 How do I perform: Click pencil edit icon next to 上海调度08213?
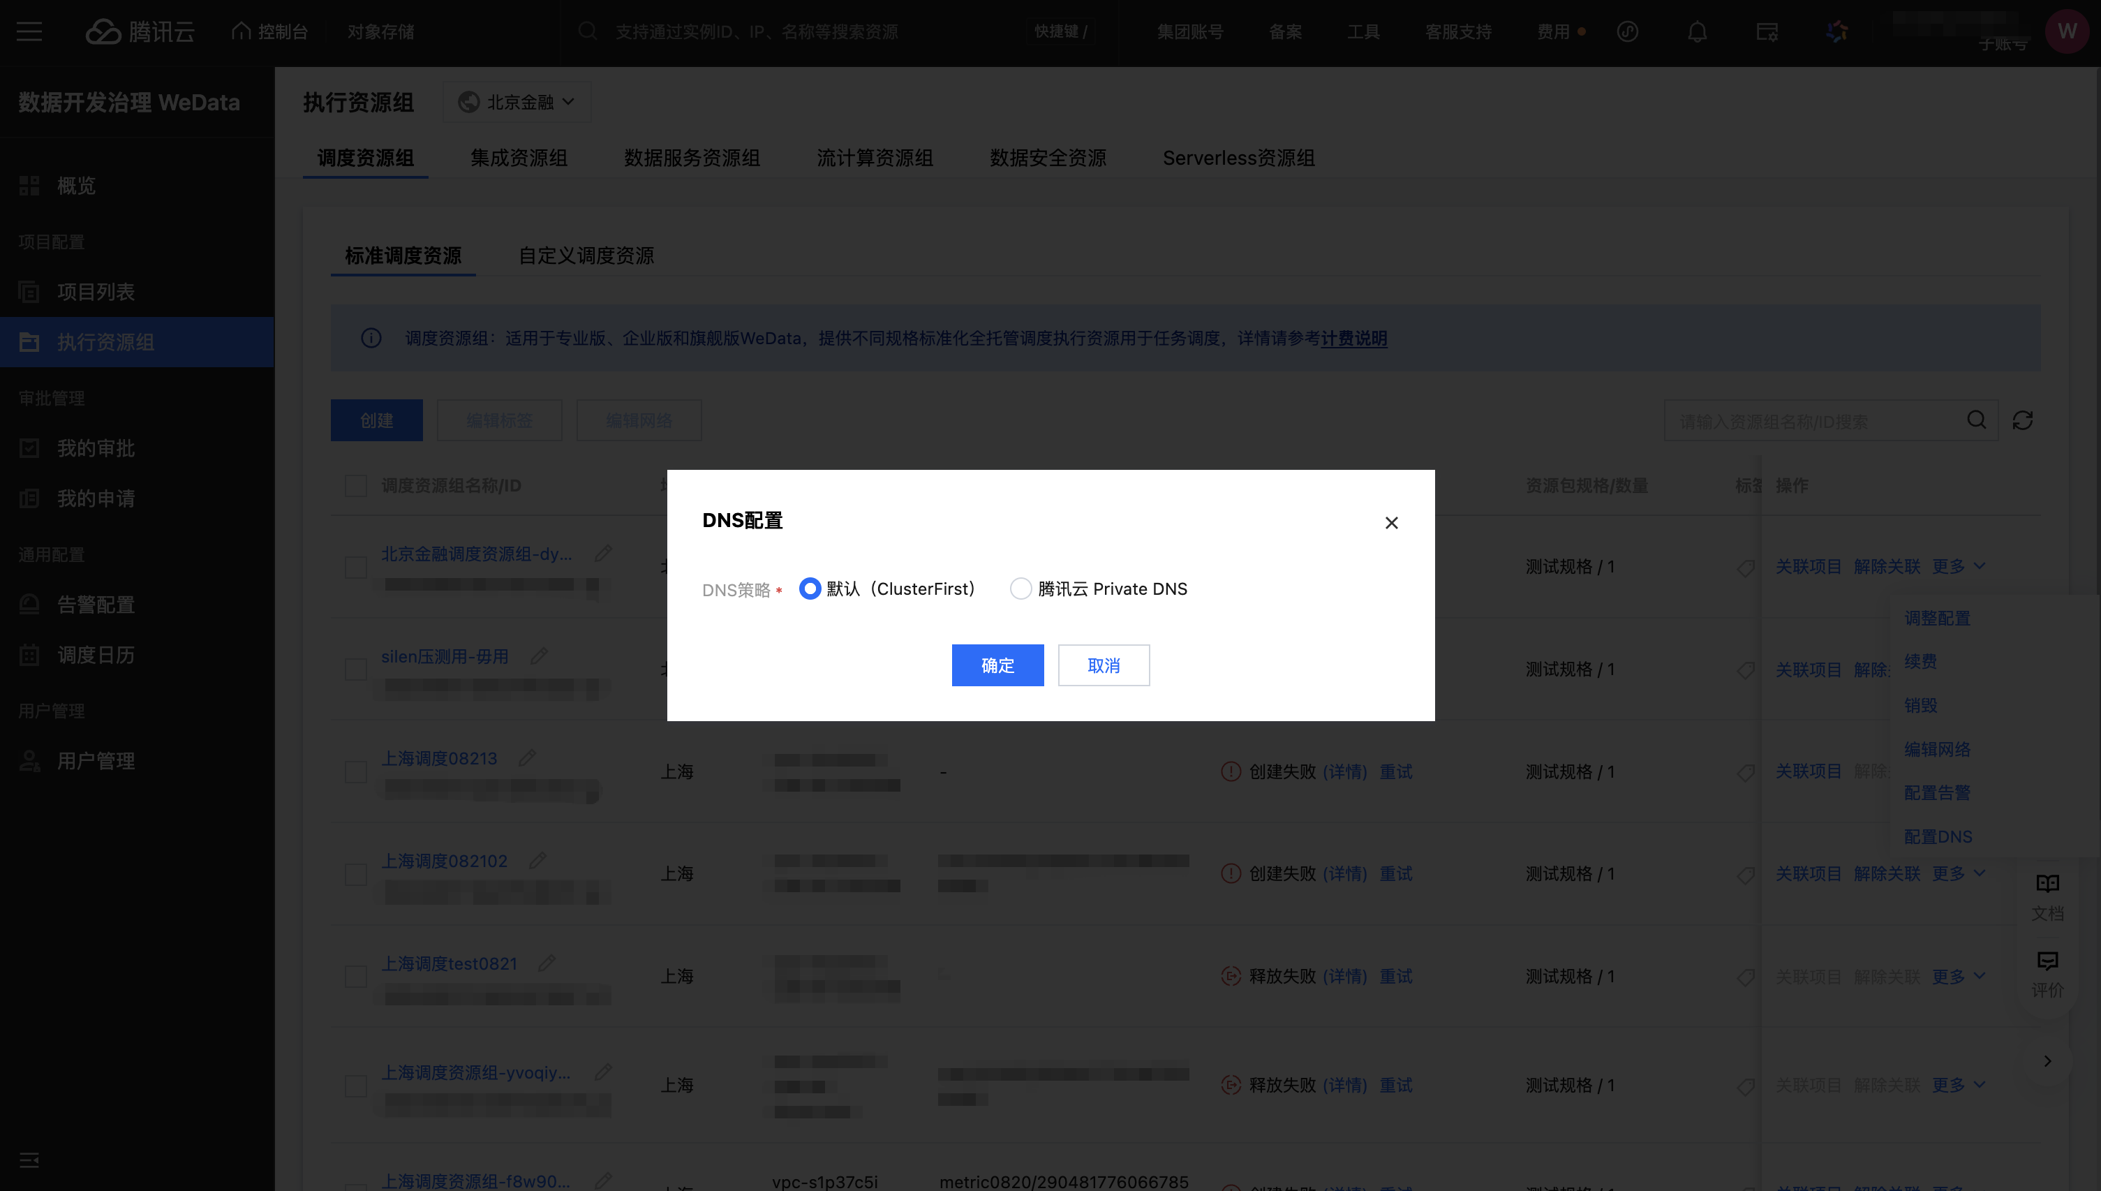tap(528, 758)
